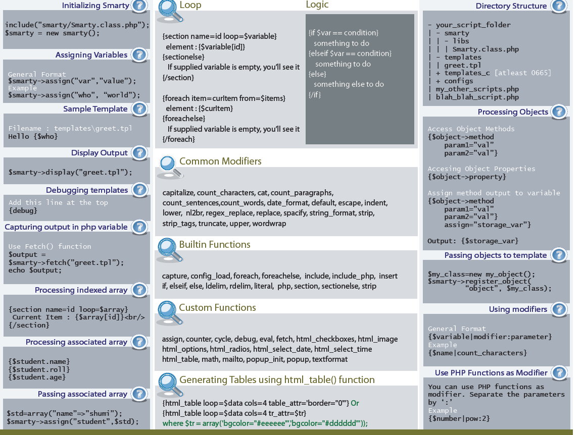Click the help icon beside Processing Objects

(559, 112)
